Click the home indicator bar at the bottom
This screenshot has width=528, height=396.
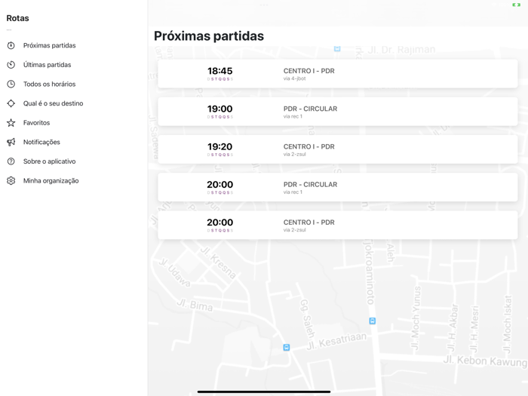click(264, 391)
